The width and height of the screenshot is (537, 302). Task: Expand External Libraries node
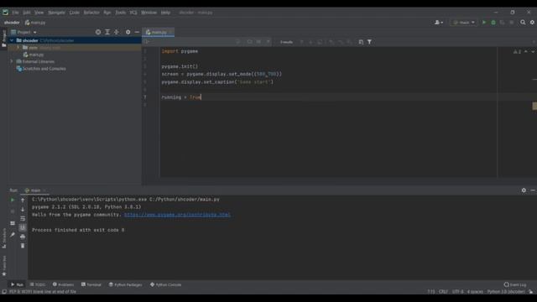coord(12,61)
